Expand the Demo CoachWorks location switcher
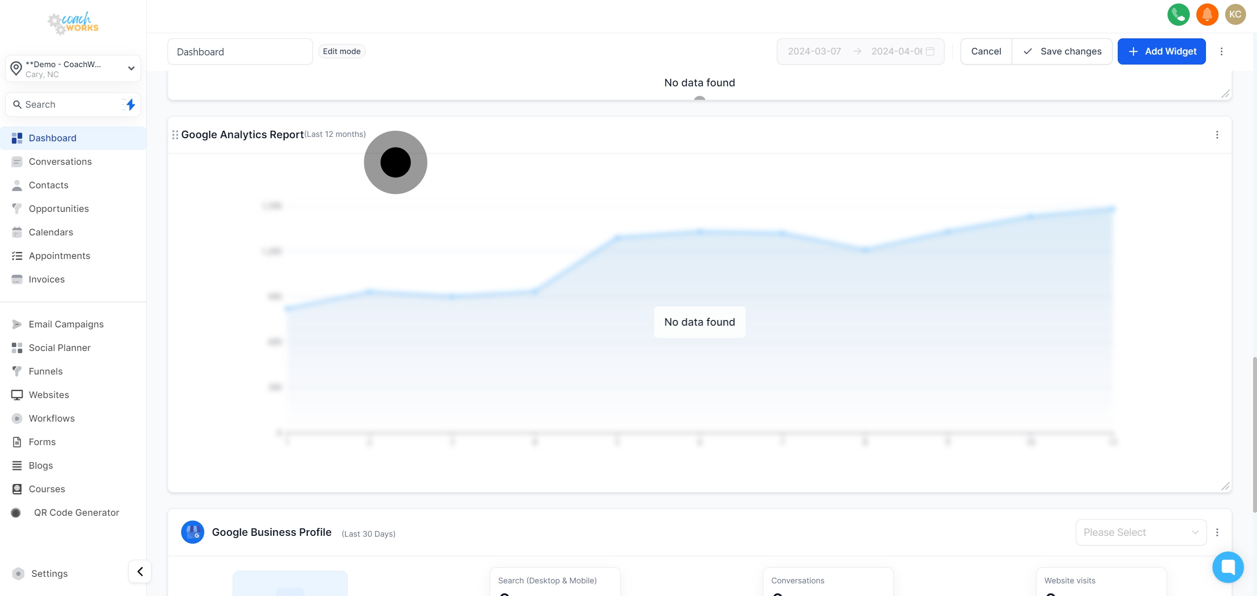The image size is (1257, 596). 73,69
